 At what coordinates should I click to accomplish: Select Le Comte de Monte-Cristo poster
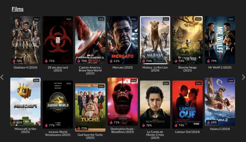(x=155, y=104)
